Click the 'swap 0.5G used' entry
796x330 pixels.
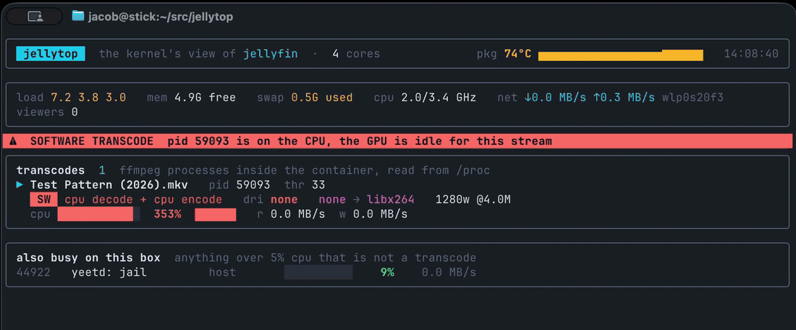click(x=305, y=98)
